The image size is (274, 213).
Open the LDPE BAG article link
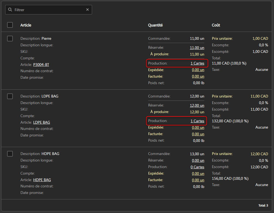coord(41,123)
